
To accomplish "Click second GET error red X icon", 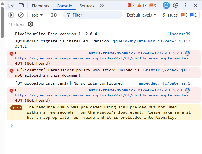I will 11,91.
